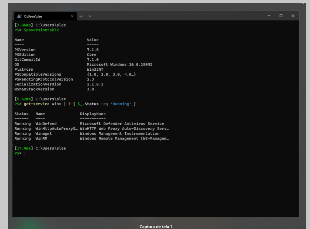Click the PSCompatibleVersions row name
The width and height of the screenshot is (310, 229).
pyautogui.click(x=38, y=74)
